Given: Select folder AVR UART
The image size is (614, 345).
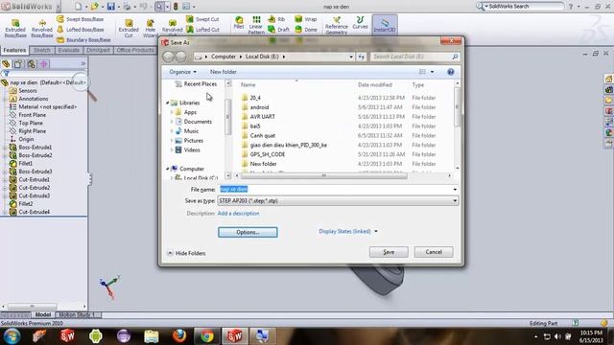Looking at the screenshot, I should [x=262, y=117].
